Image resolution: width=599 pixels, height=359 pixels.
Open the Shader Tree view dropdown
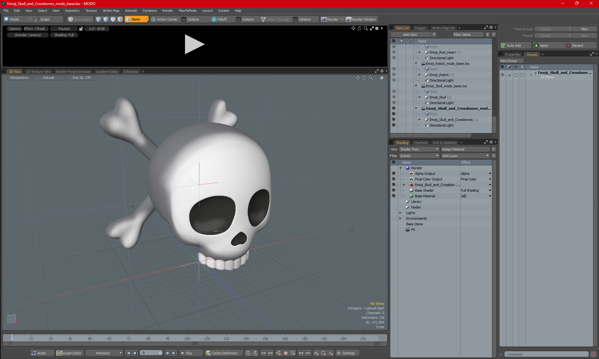click(419, 149)
